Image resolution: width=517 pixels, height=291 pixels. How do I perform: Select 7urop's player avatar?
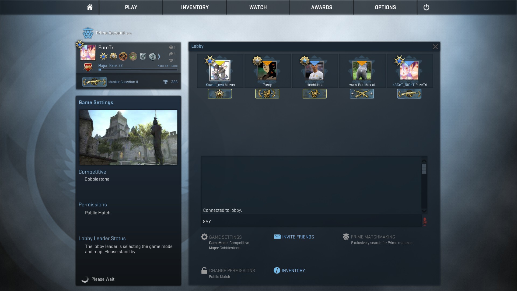click(x=267, y=71)
